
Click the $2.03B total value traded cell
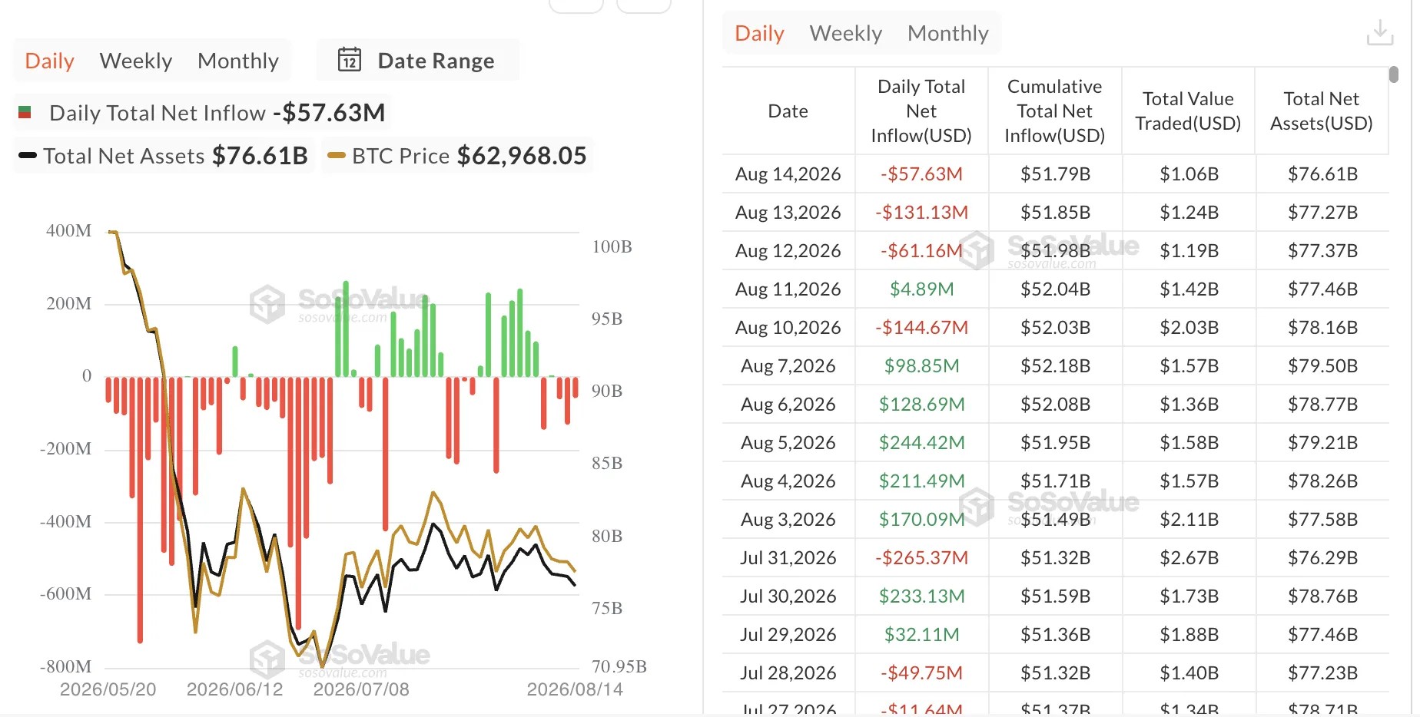(1189, 328)
